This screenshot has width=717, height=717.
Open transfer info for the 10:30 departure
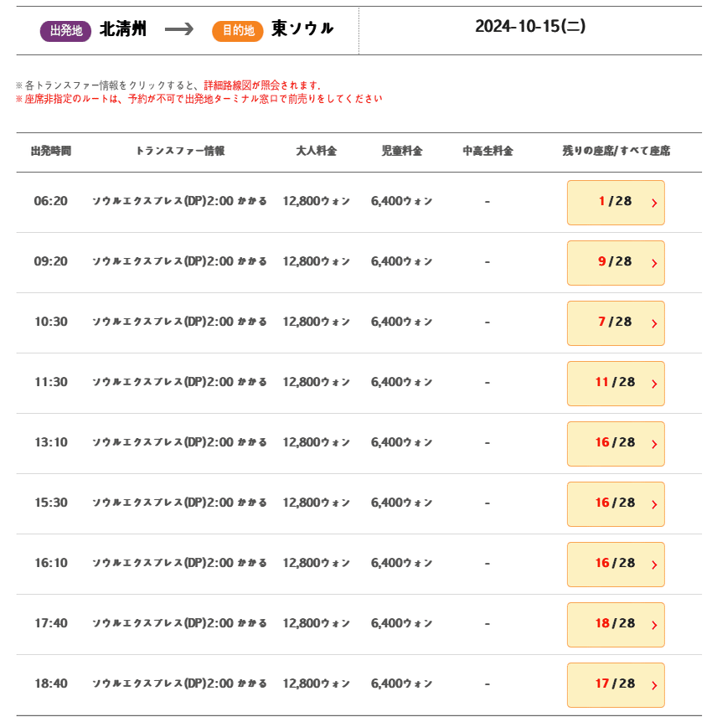pyautogui.click(x=179, y=322)
